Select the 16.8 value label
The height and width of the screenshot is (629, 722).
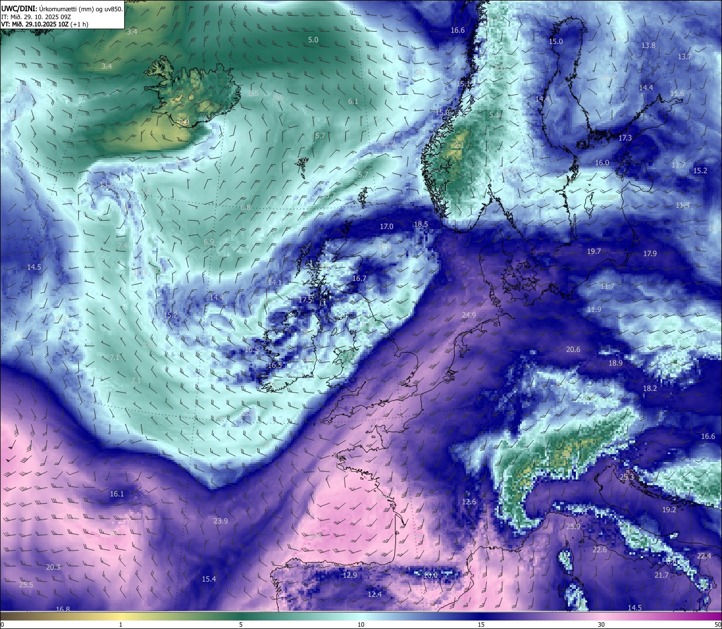pos(63,609)
